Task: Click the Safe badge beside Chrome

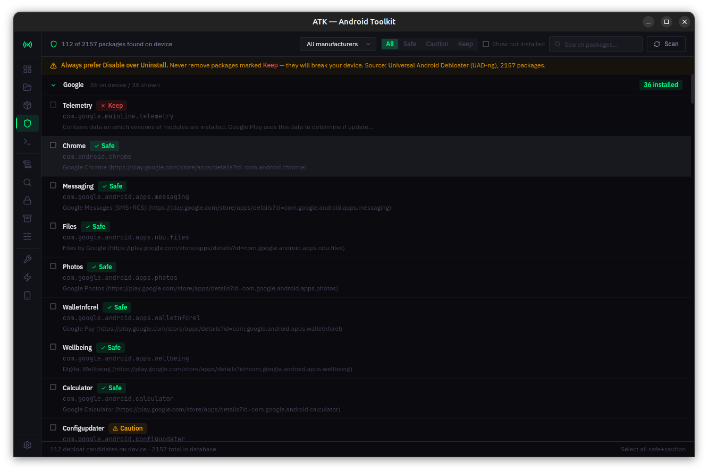Action: (x=104, y=146)
